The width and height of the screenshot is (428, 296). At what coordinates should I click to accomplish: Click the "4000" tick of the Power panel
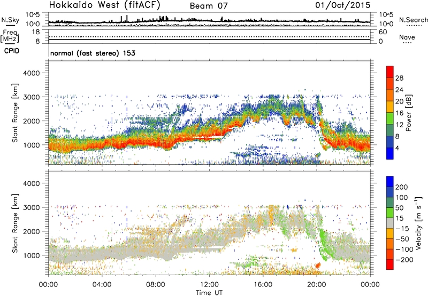coord(31,73)
